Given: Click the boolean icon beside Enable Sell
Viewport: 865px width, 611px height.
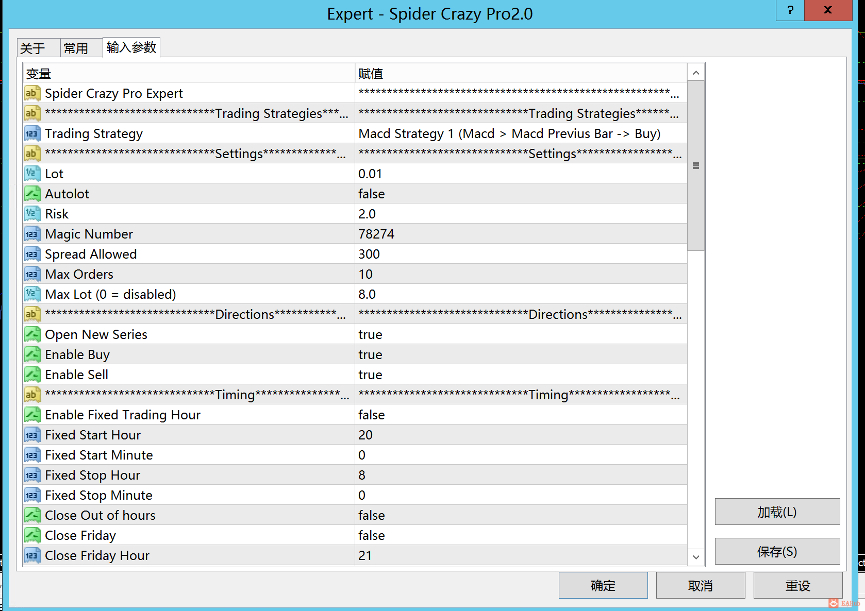Looking at the screenshot, I should tap(32, 375).
